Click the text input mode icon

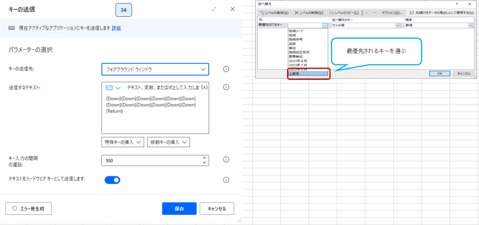tap(109, 87)
